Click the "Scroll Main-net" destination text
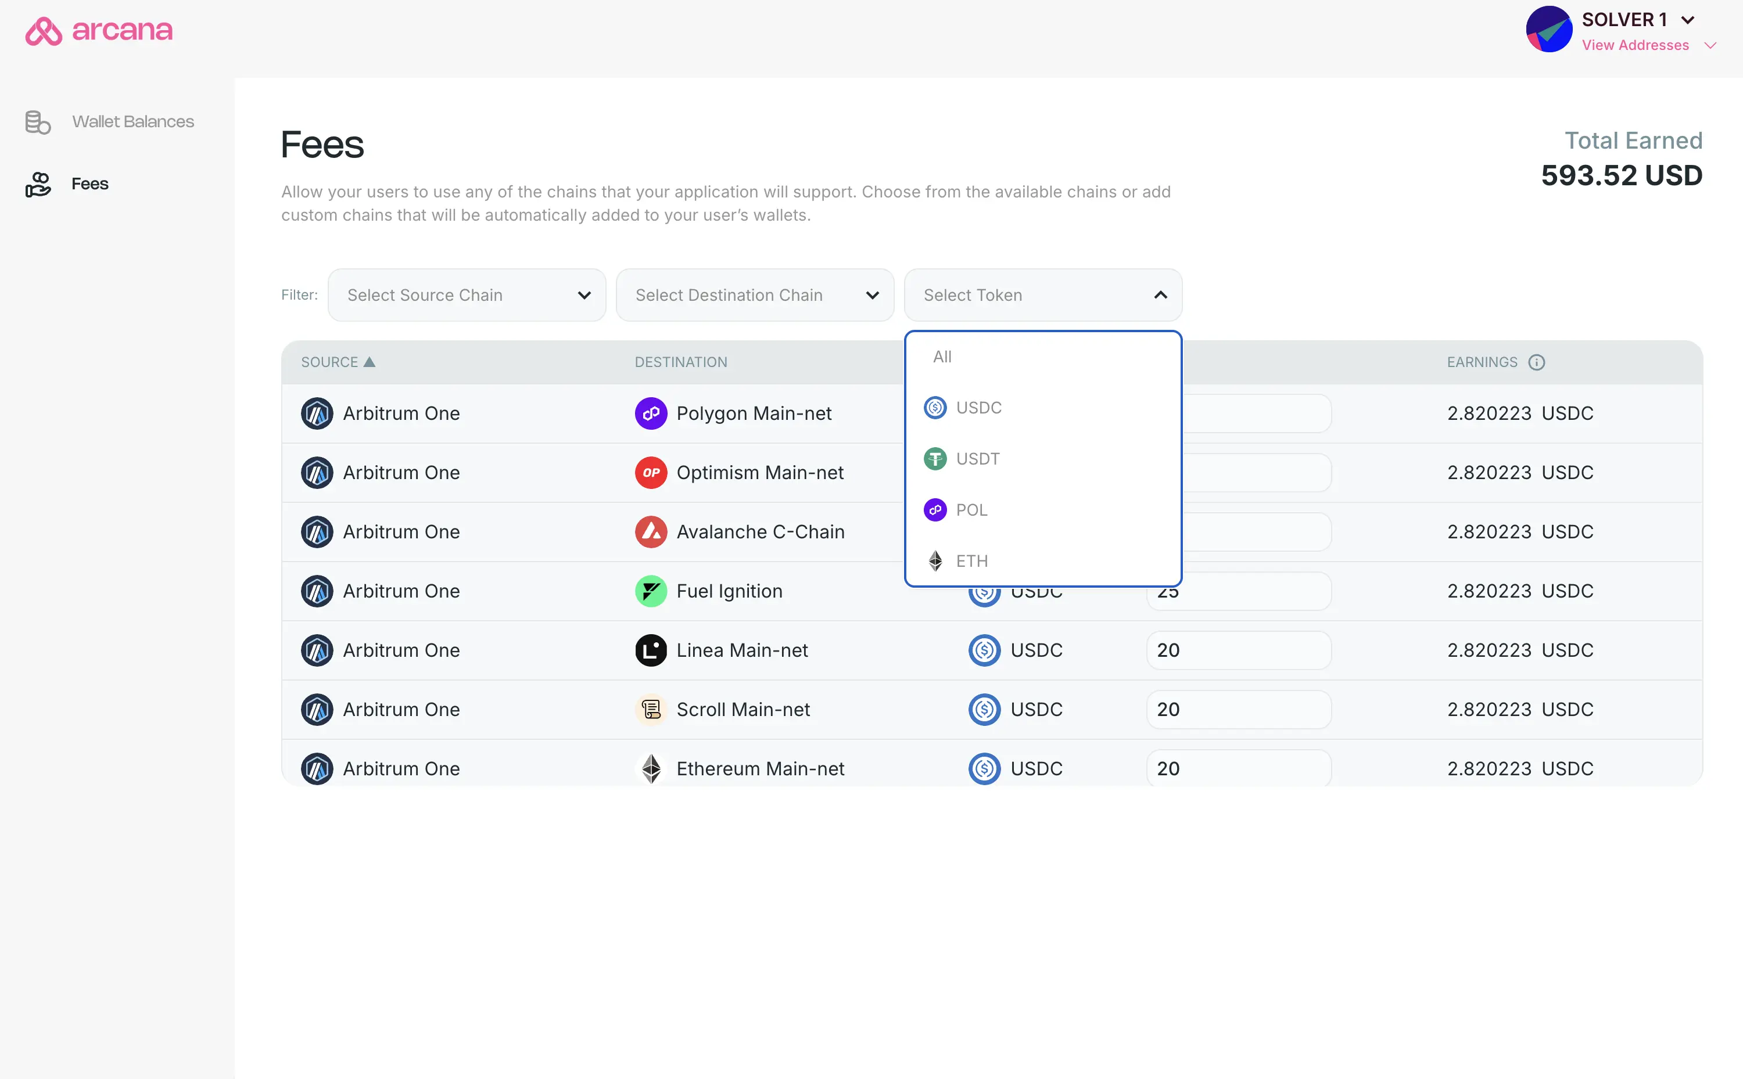 (x=743, y=710)
